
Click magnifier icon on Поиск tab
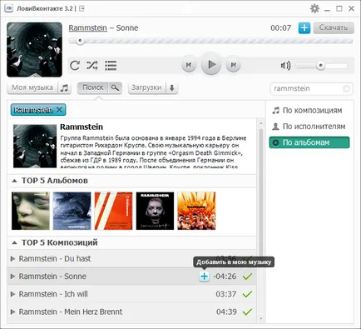pos(115,88)
